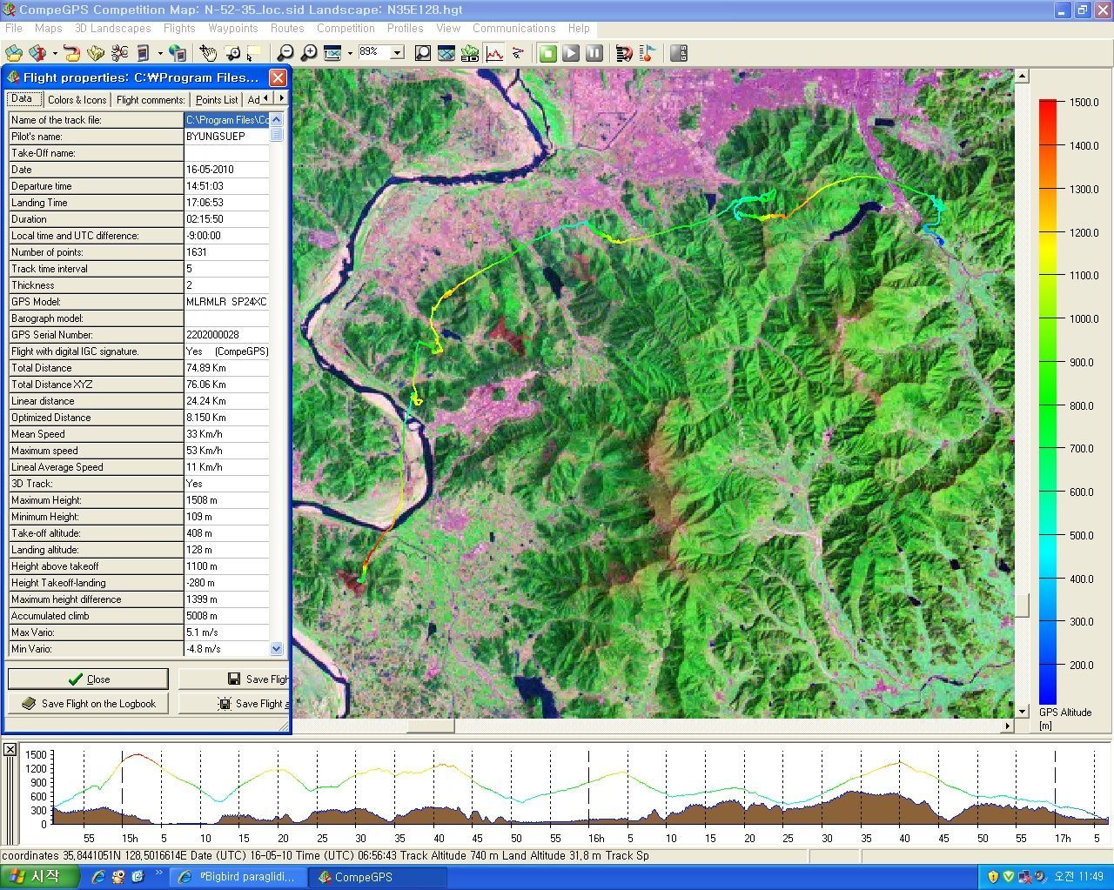Viewport: 1114px width, 890px height.
Task: Click the Internet Explorer quick launch icon
Action: (97, 877)
